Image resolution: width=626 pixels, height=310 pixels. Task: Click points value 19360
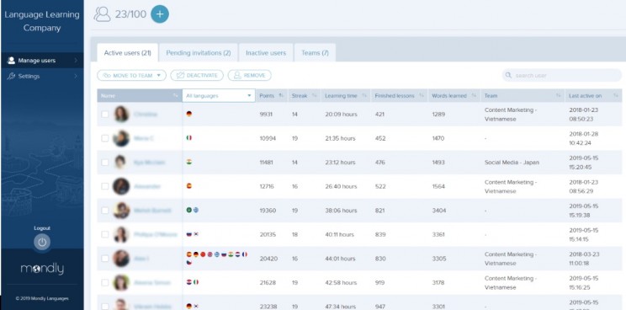tap(268, 211)
